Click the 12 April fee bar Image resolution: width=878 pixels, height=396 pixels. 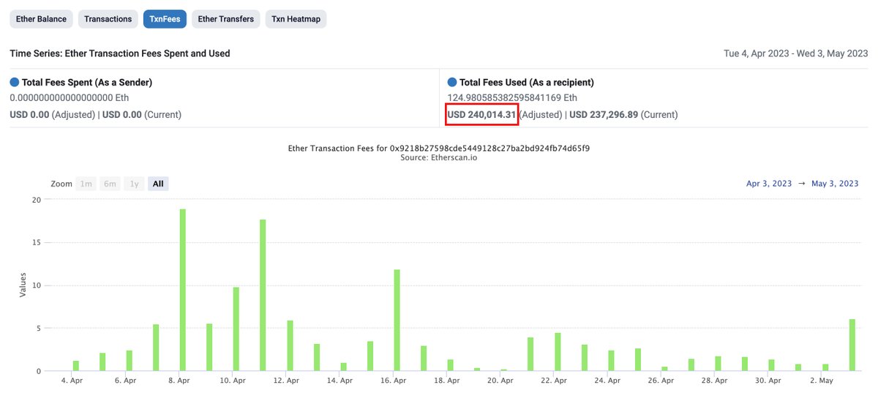coord(290,345)
